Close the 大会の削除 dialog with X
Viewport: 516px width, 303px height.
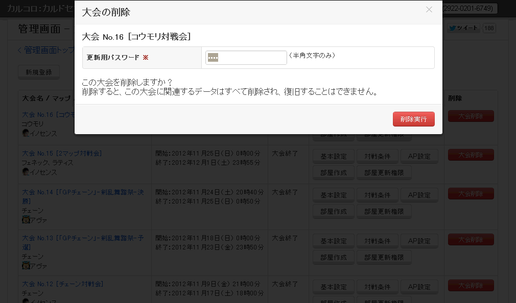[x=429, y=10]
